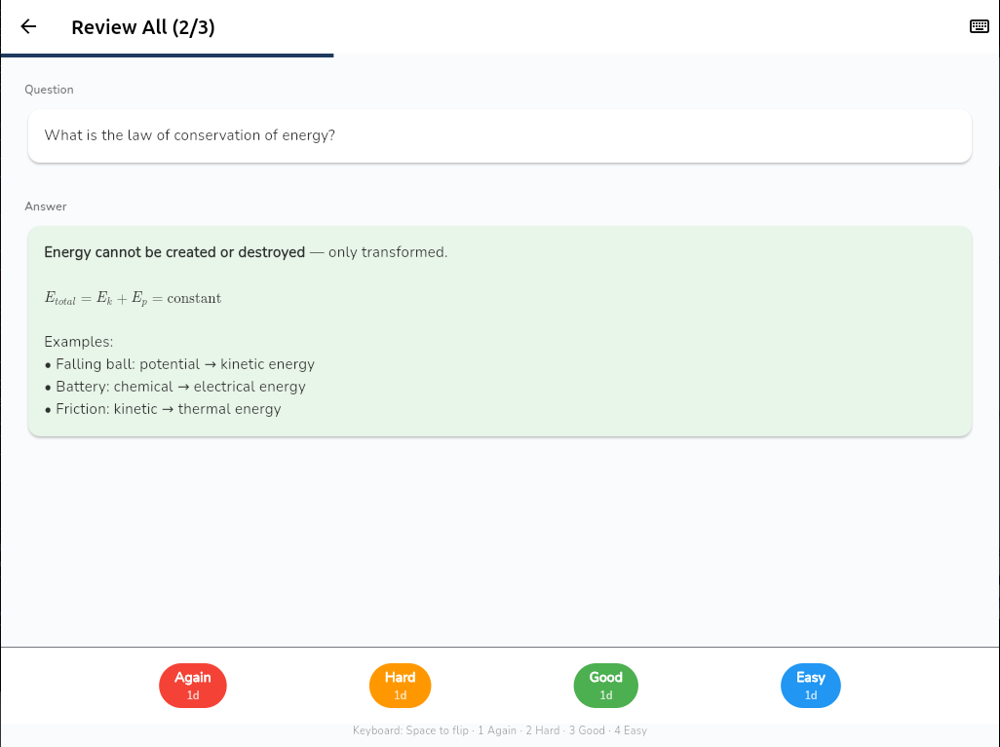Rate card as Good

click(606, 686)
